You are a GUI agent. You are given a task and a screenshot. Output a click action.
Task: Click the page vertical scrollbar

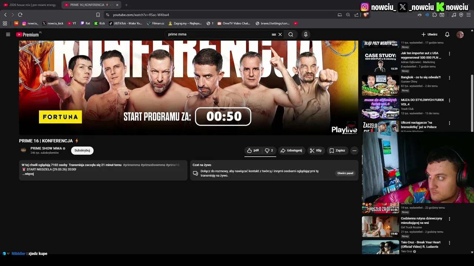point(472,103)
